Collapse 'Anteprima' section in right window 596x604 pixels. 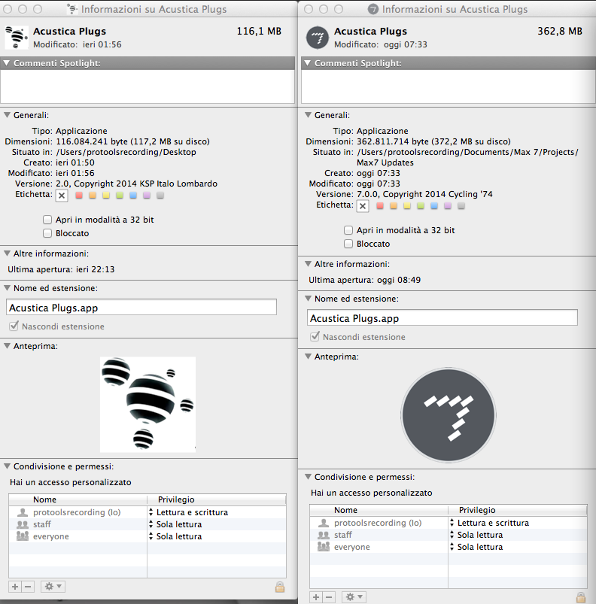[308, 357]
